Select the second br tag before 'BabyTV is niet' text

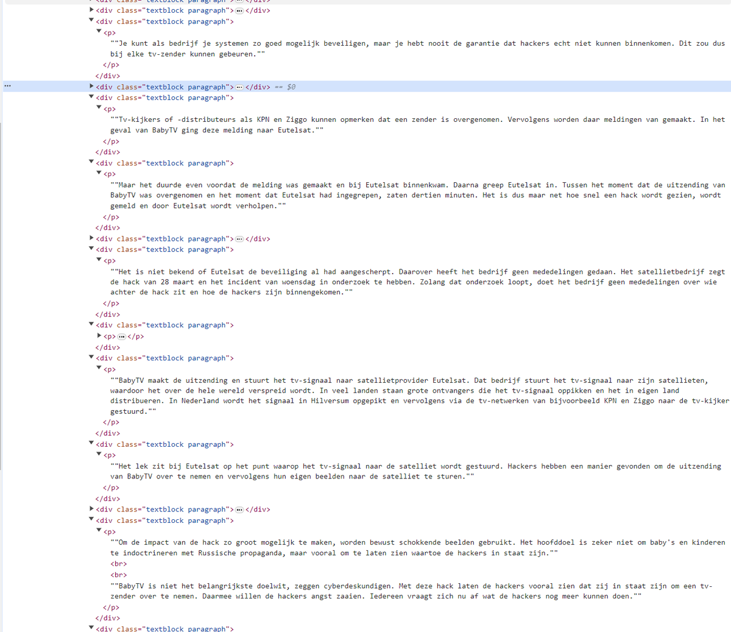(119, 575)
